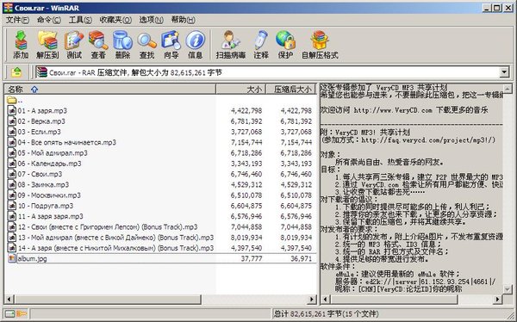The image size is (517, 322).
Task: Click the Protect (保护) archive icon
Action: tap(285, 45)
